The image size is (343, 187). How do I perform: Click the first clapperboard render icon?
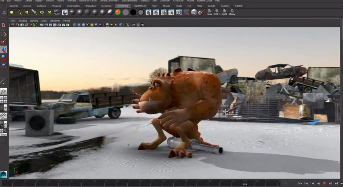149,13
